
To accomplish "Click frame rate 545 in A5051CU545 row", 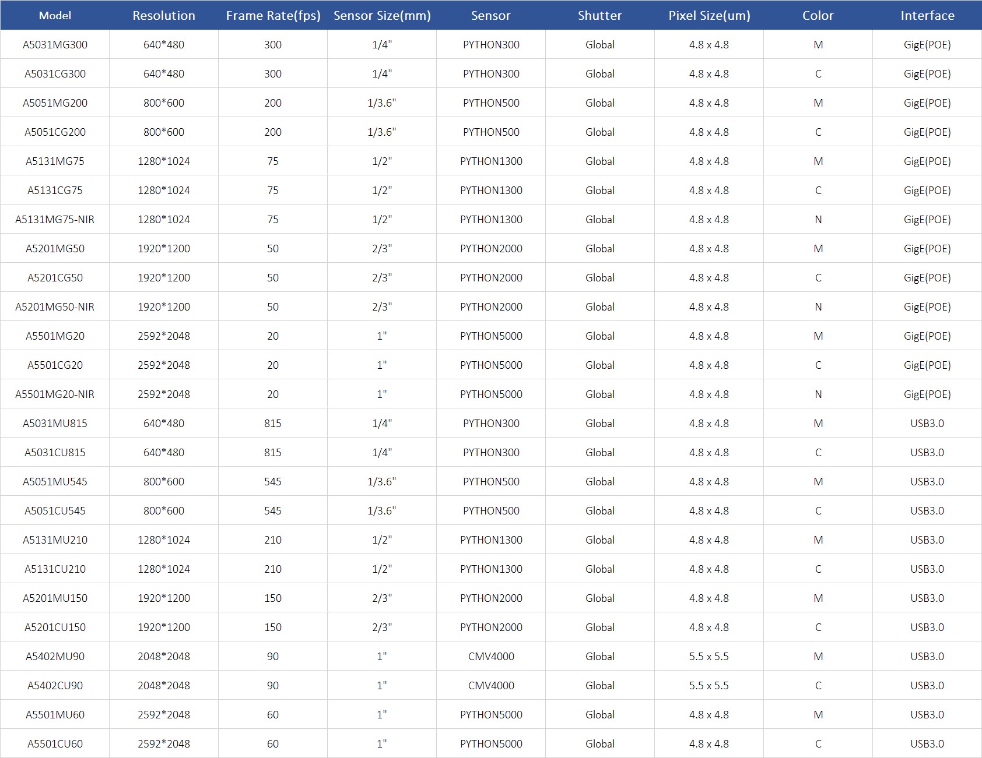I will point(273,511).
